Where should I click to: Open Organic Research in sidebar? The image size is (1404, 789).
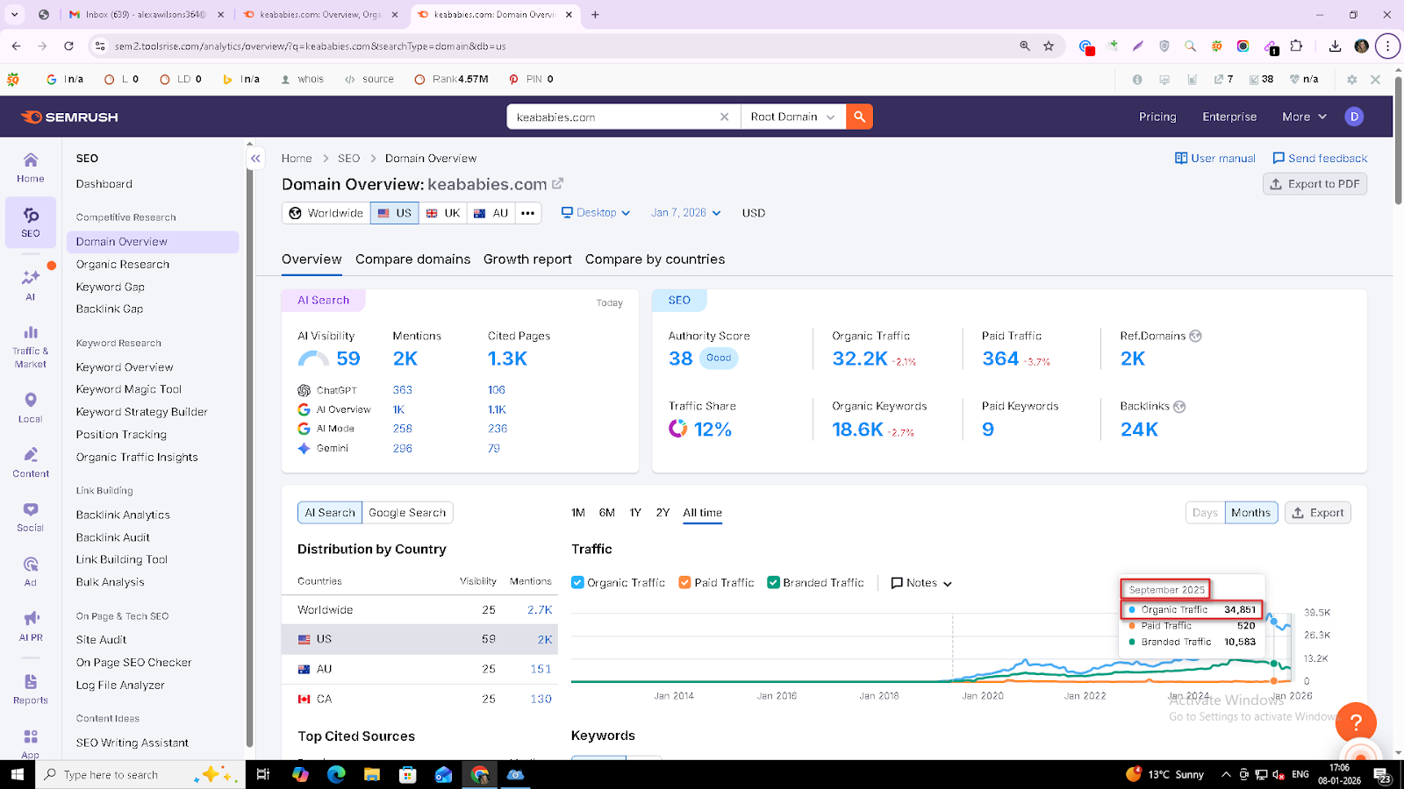123,264
